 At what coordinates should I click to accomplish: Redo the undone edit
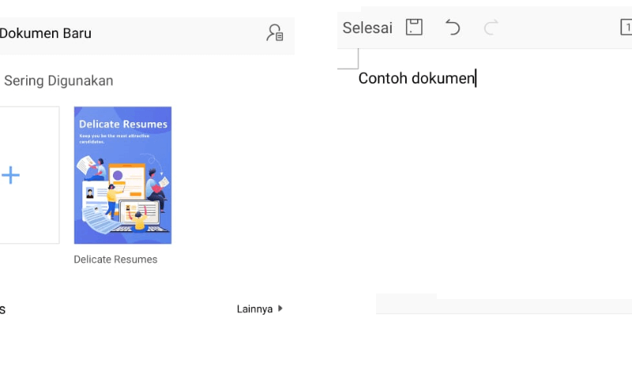tap(491, 28)
